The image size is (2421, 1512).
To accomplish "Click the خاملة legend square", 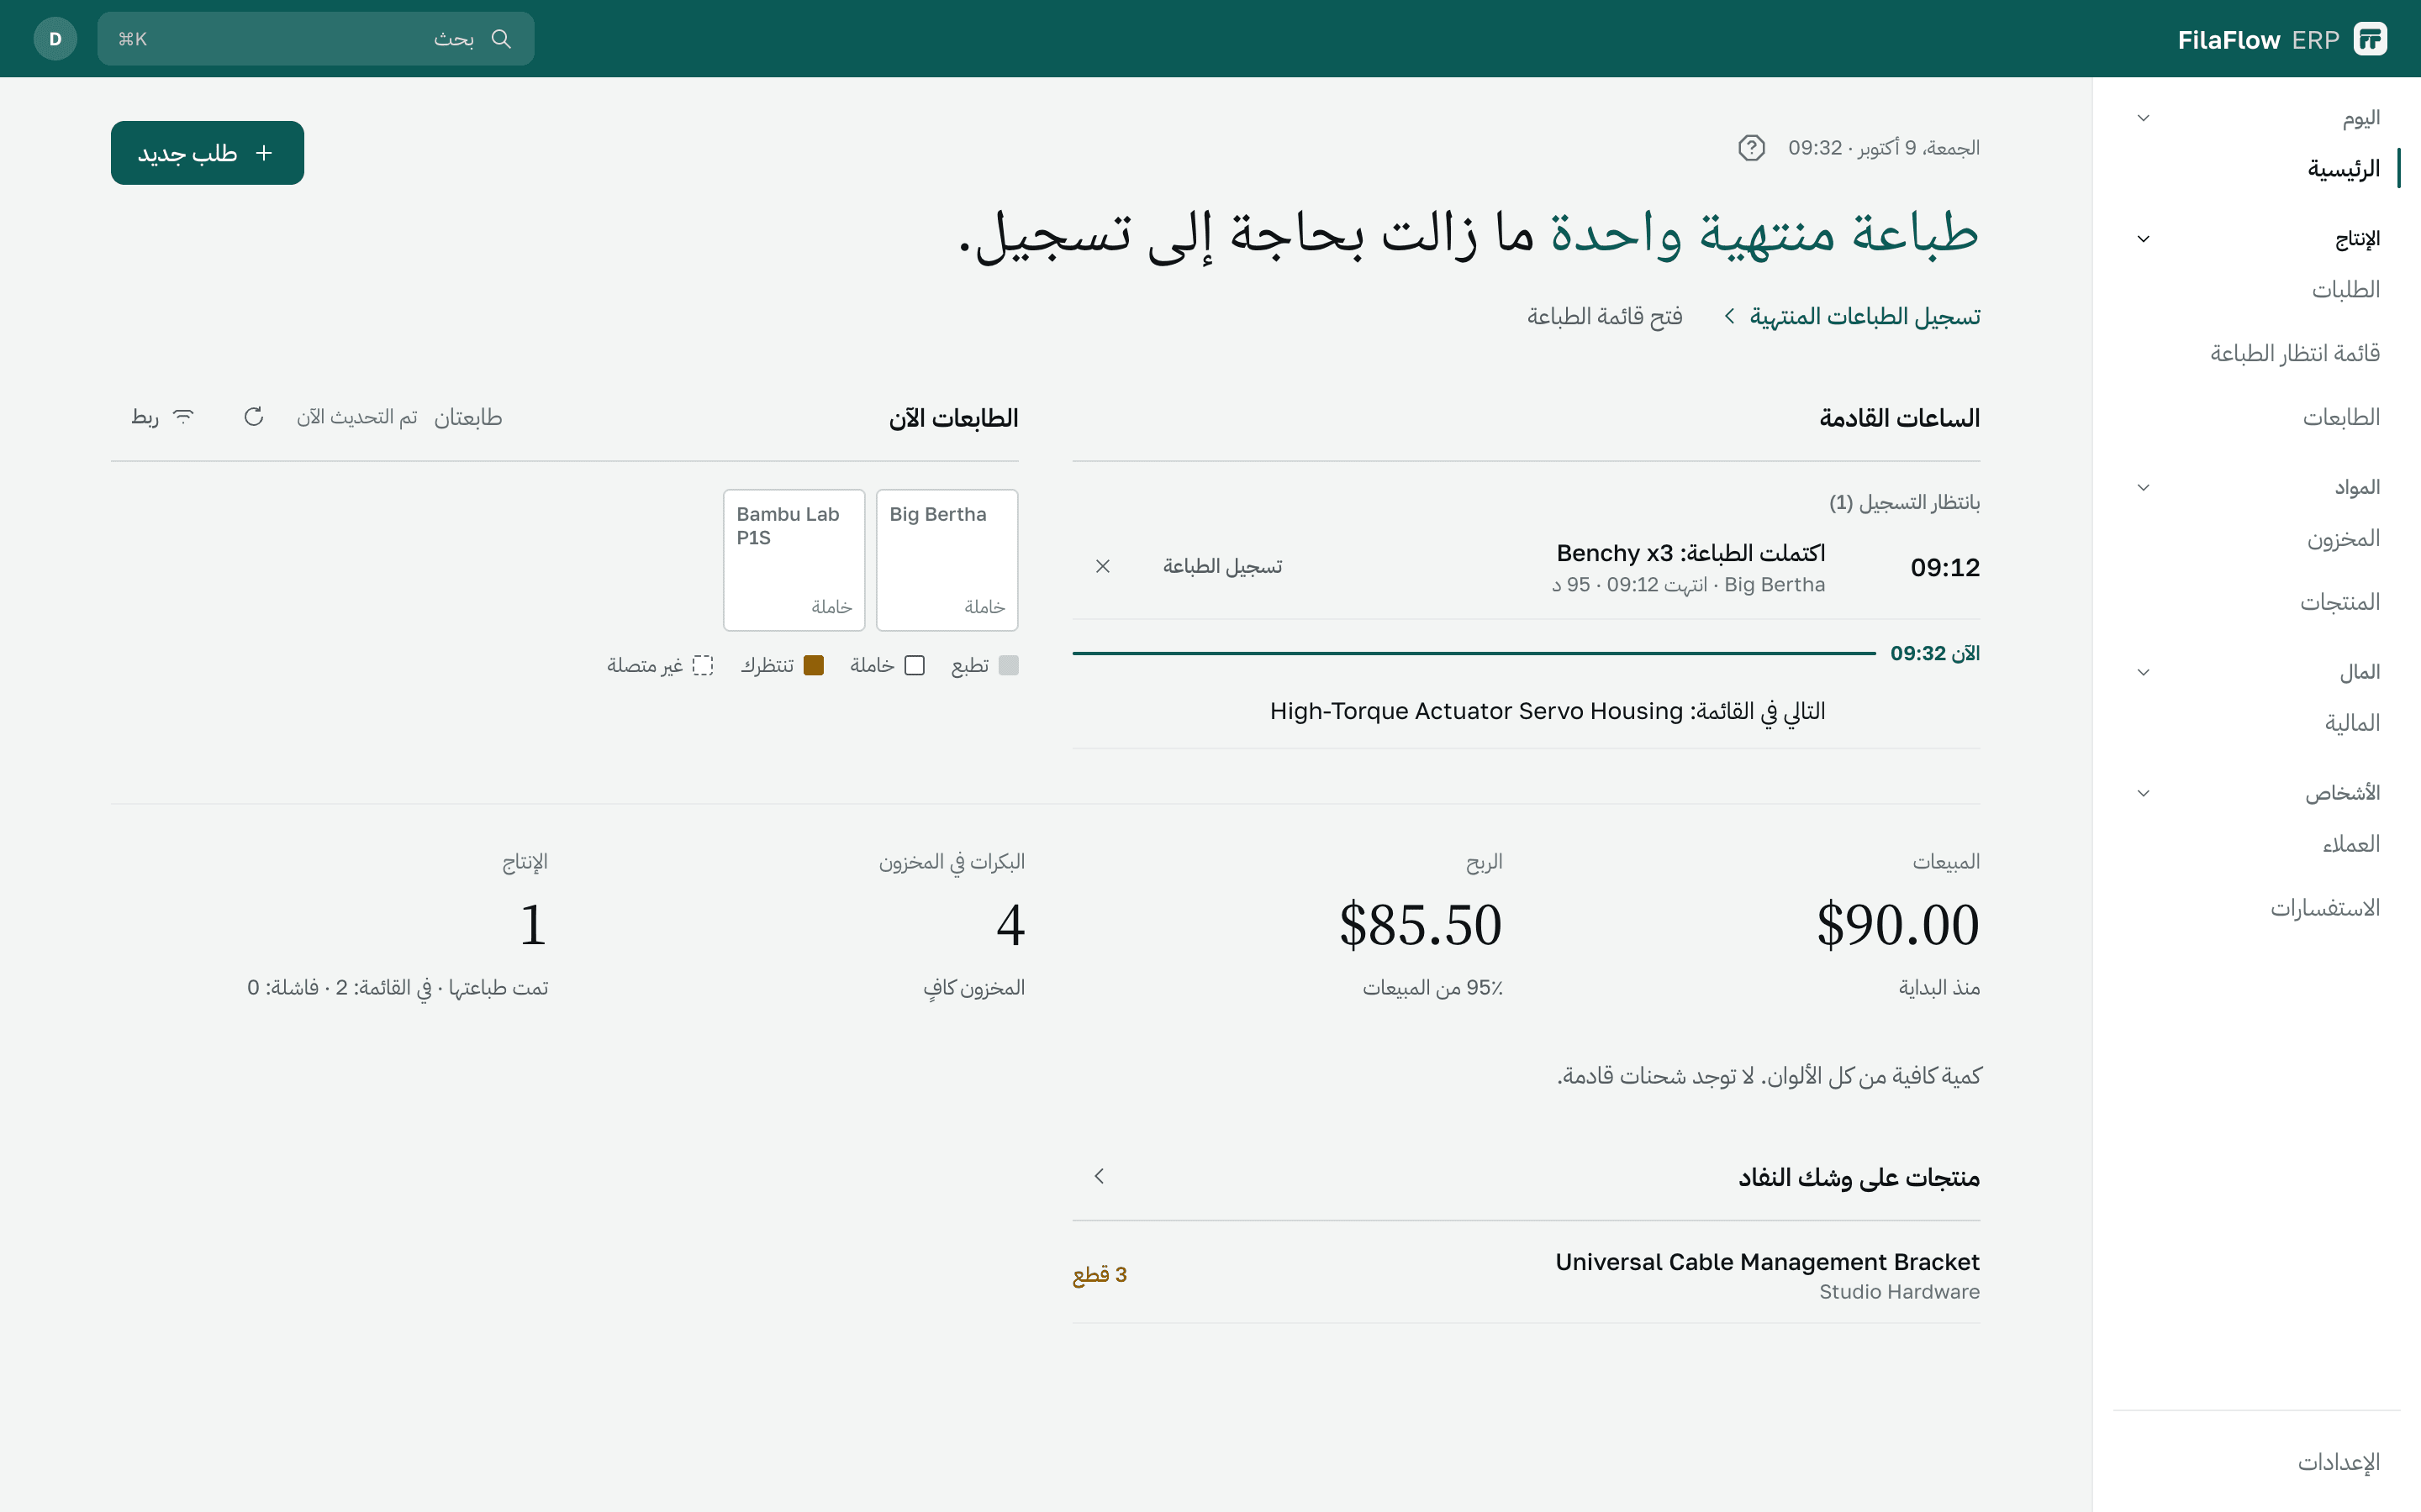I will (915, 666).
